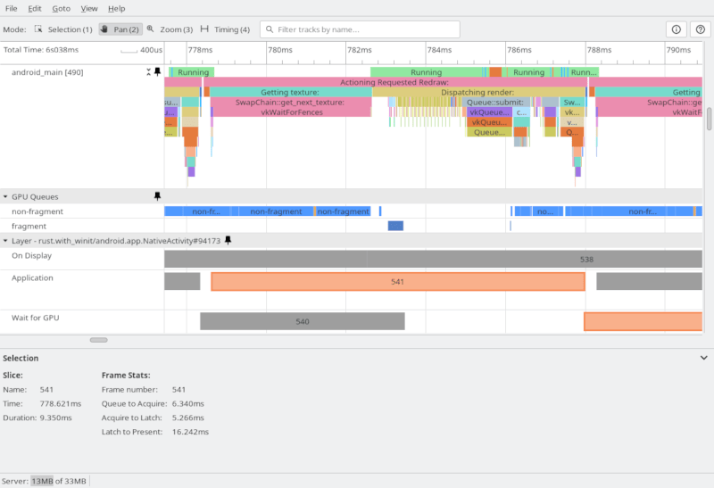
Task: Select the orange Wait for GPU slice
Action: [x=643, y=321]
